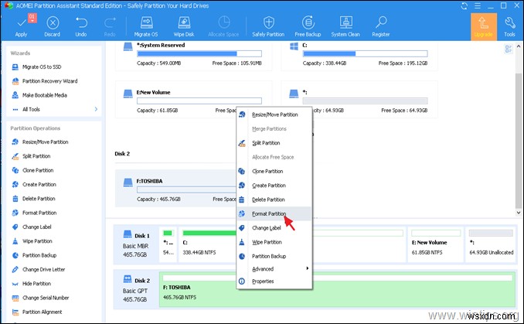Open Partition Recovery Wizard in sidebar
This screenshot has width=524, height=324.
click(x=49, y=80)
